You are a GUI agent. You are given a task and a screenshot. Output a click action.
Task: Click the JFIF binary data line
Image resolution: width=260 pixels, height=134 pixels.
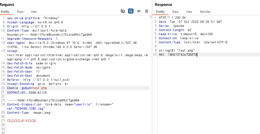pos(22,121)
